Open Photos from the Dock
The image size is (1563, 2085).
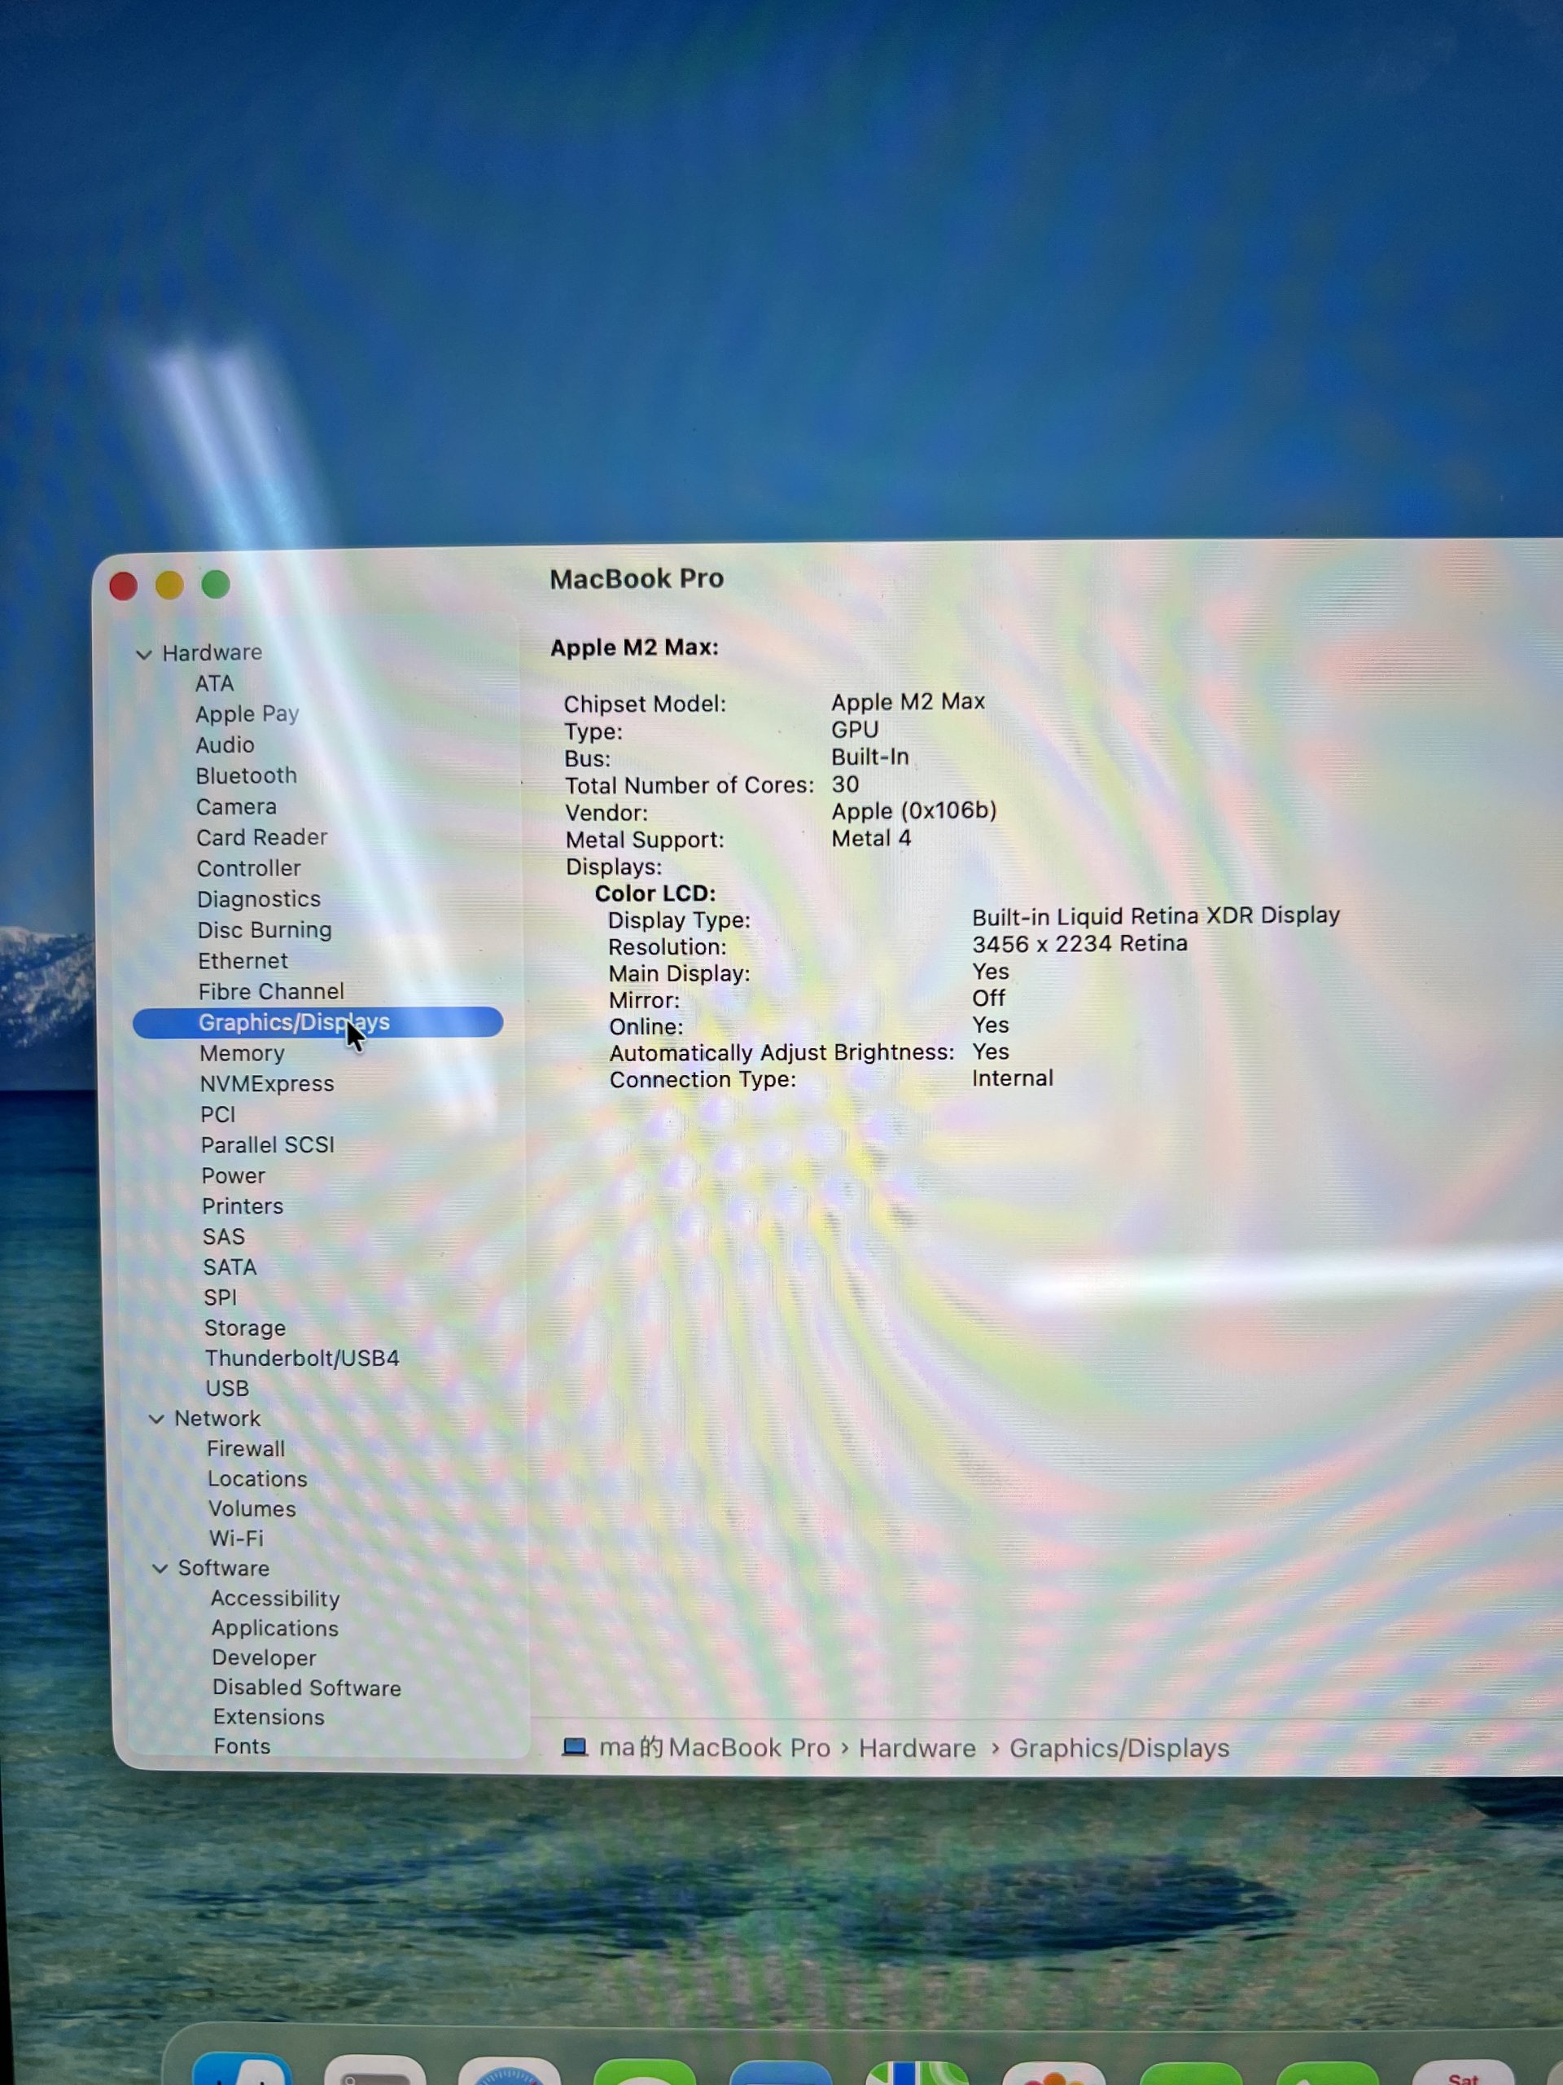tap(1053, 2074)
